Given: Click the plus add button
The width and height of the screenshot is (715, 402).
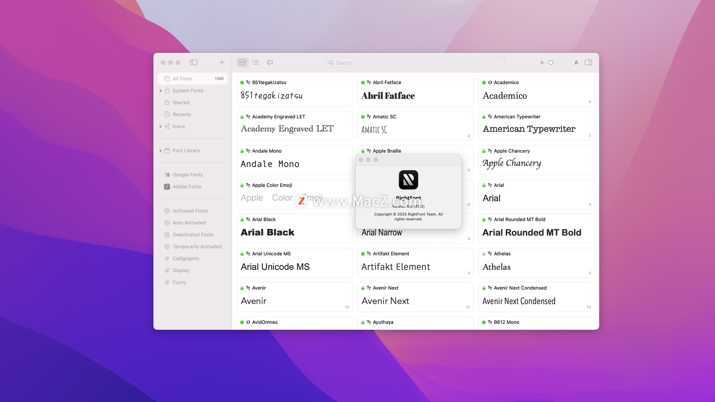Looking at the screenshot, I should [222, 63].
